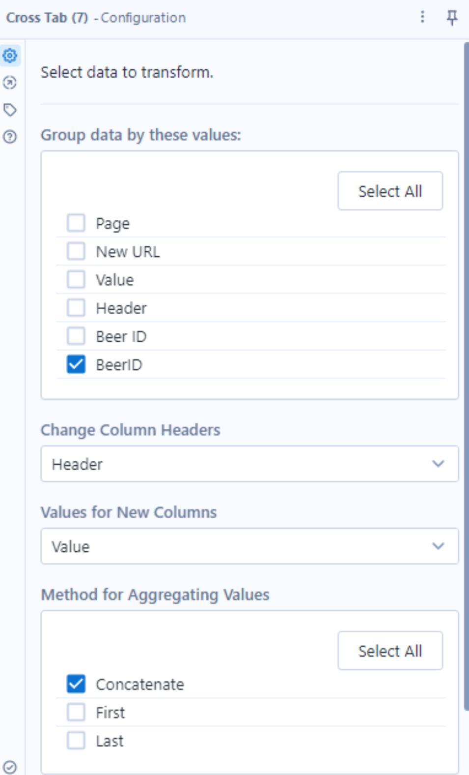The image size is (469, 775).
Task: Check the Page group-by checkbox
Action: click(x=76, y=223)
